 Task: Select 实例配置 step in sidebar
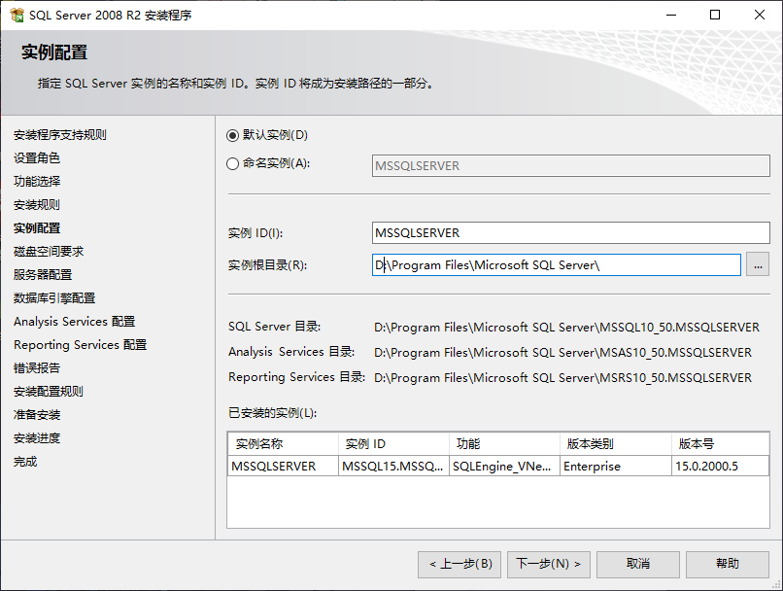pos(37,228)
